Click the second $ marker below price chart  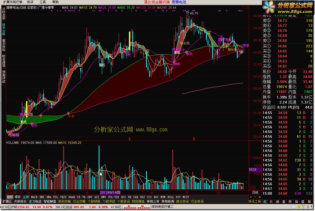(194, 139)
